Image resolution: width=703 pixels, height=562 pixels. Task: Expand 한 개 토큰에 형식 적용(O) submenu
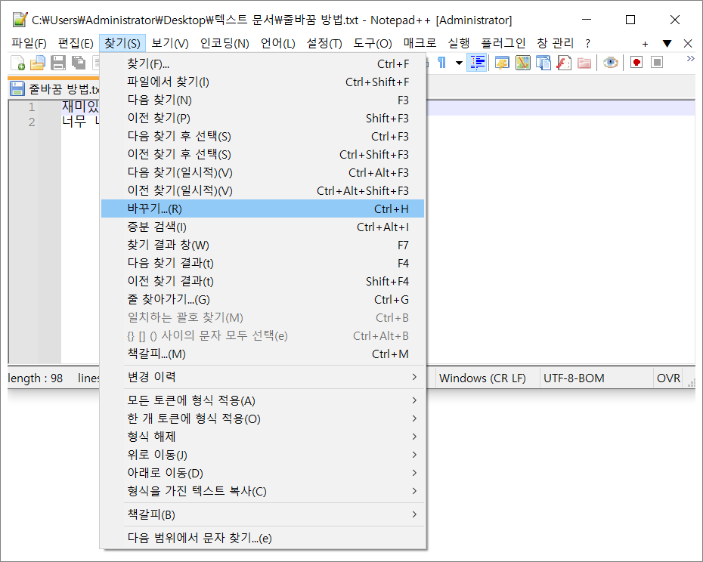coord(263,418)
